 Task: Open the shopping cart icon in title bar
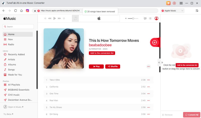(x=168, y=3)
